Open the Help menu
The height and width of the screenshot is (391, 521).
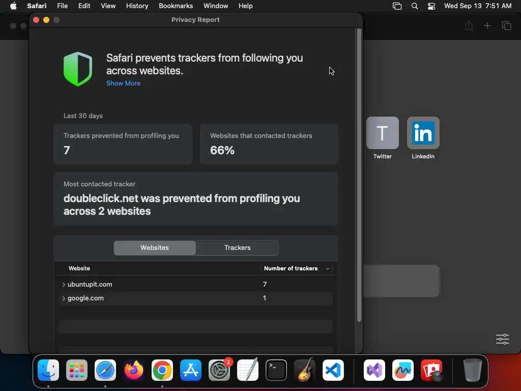pos(246,6)
